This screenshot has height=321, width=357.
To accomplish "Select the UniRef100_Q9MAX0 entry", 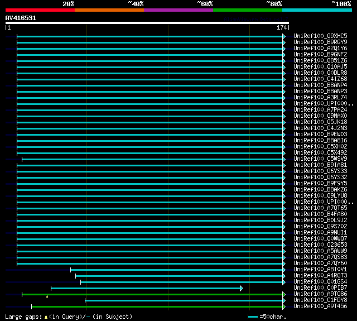I will [320, 116].
